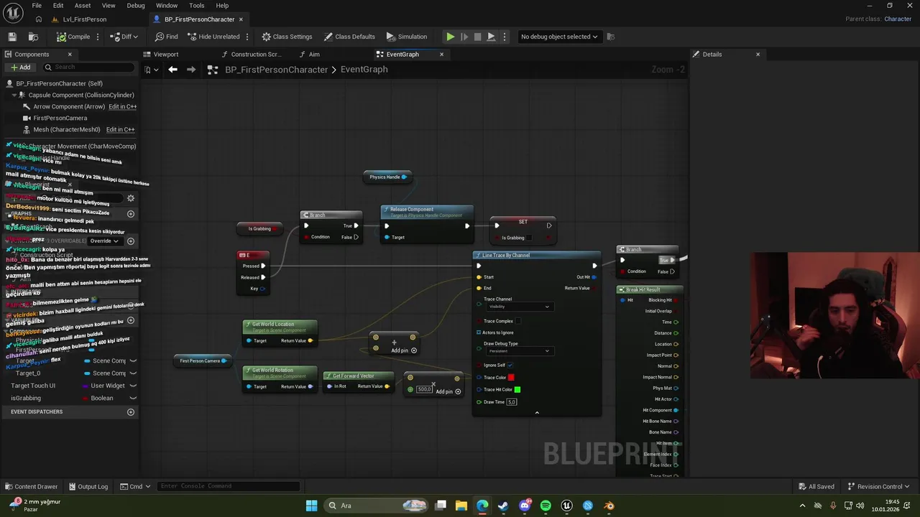
Task: Navigate back in graph history
Action: 172,70
